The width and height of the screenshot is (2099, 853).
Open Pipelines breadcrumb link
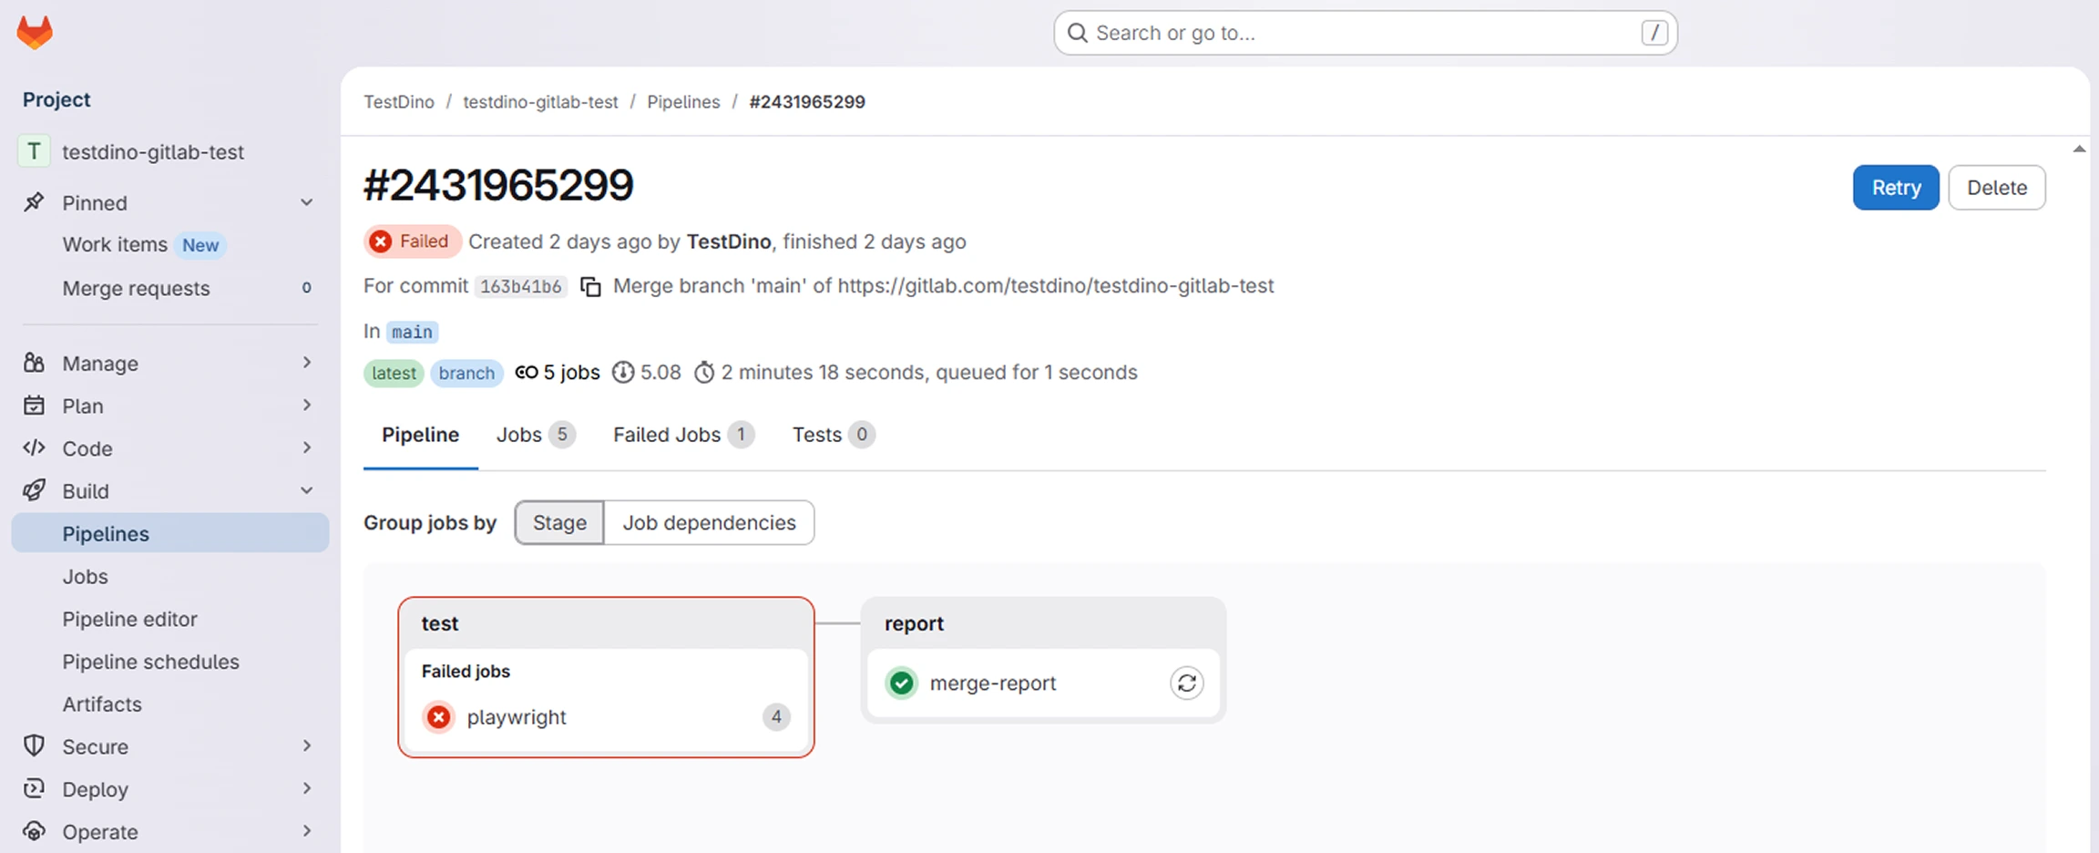point(683,102)
